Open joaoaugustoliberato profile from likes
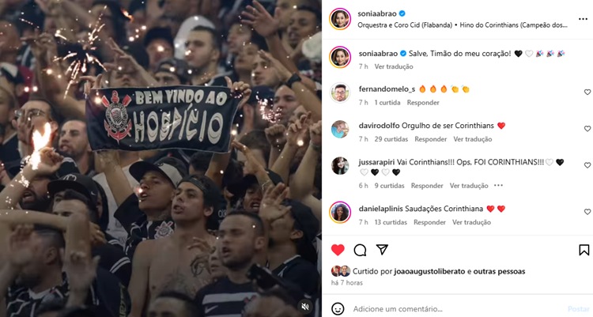The image size is (593, 317). [429, 271]
